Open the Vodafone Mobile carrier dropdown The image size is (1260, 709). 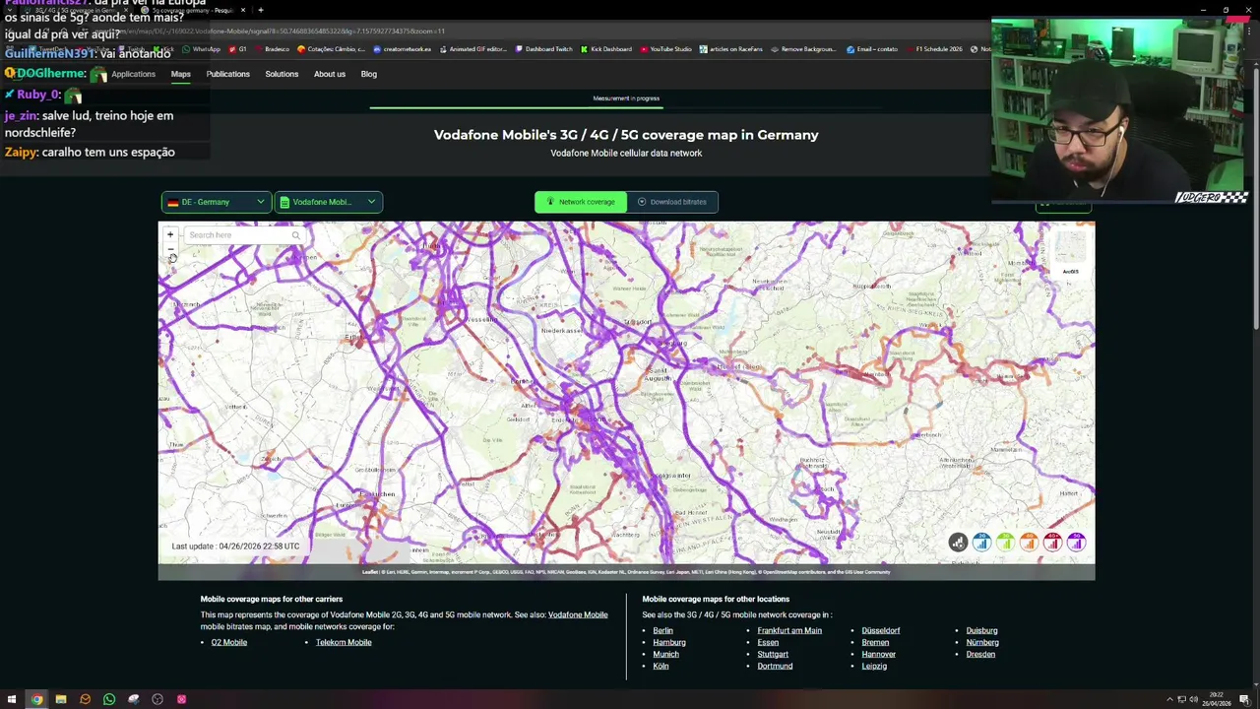[x=329, y=202]
